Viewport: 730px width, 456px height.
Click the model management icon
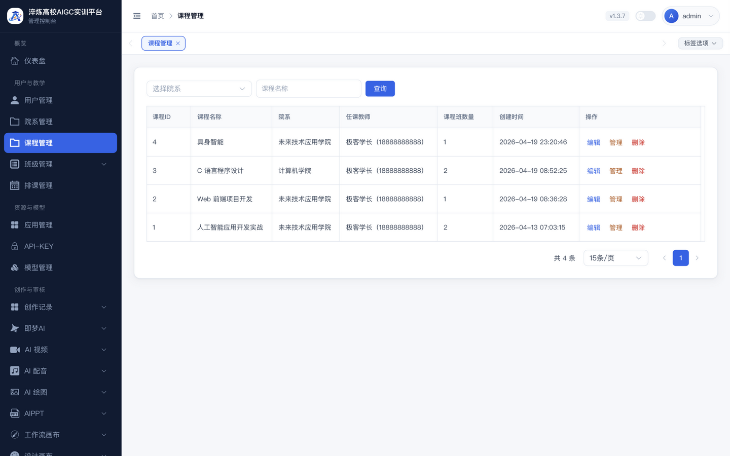[15, 268]
